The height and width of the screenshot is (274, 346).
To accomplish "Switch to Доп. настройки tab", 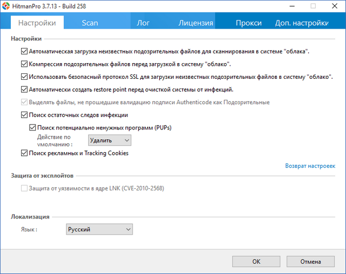I will [x=302, y=23].
